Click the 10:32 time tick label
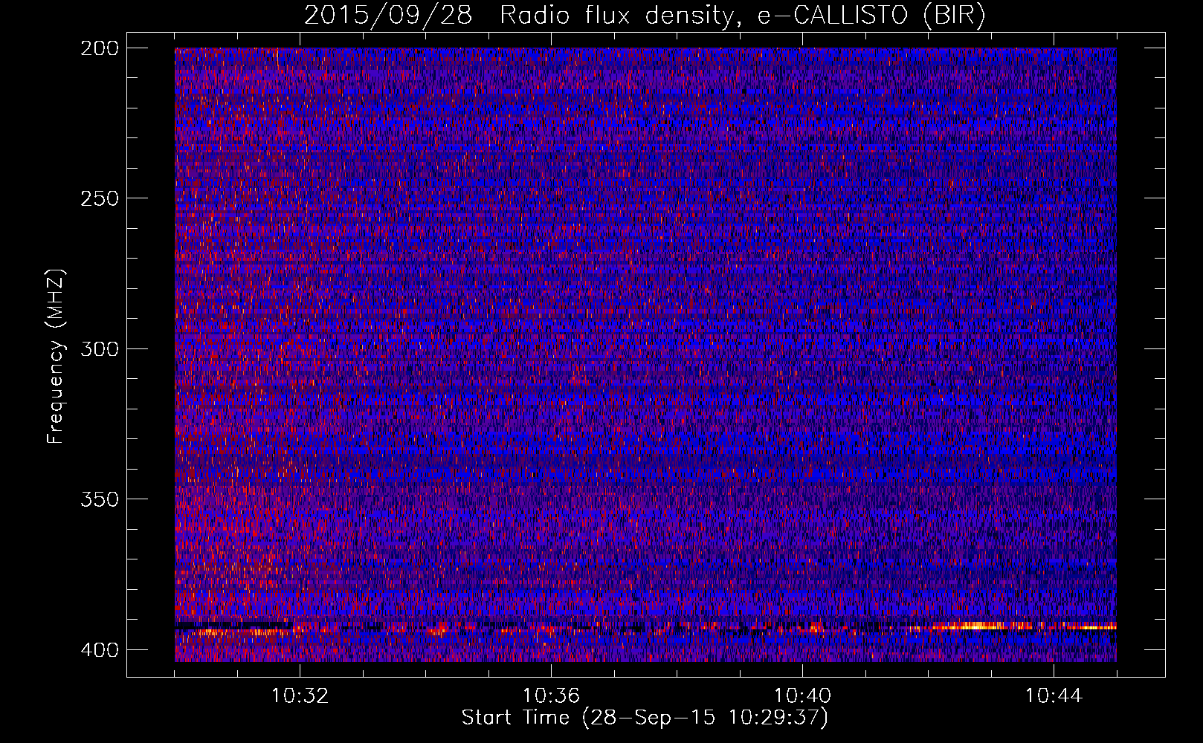1203x743 pixels. tap(300, 696)
